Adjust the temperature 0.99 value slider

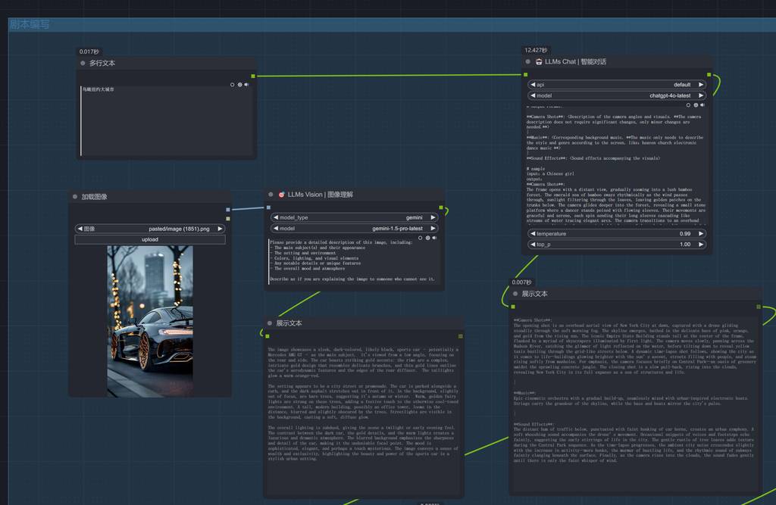tap(617, 234)
